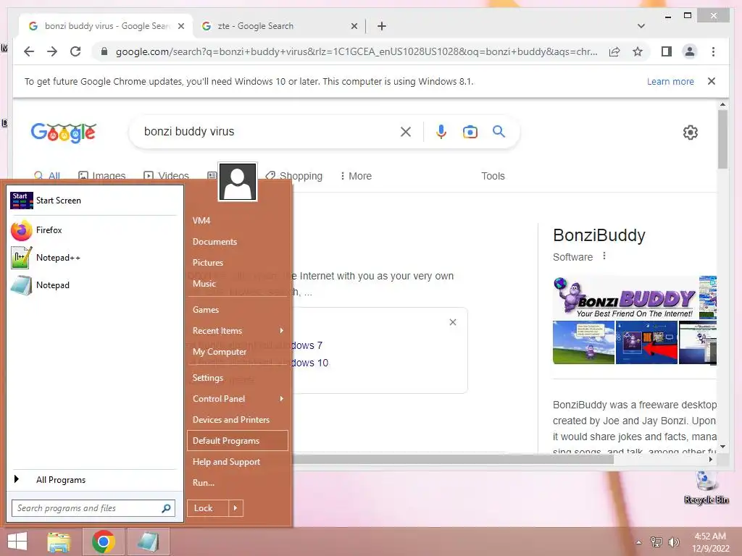Open Settings from the Start menu

tap(238, 378)
